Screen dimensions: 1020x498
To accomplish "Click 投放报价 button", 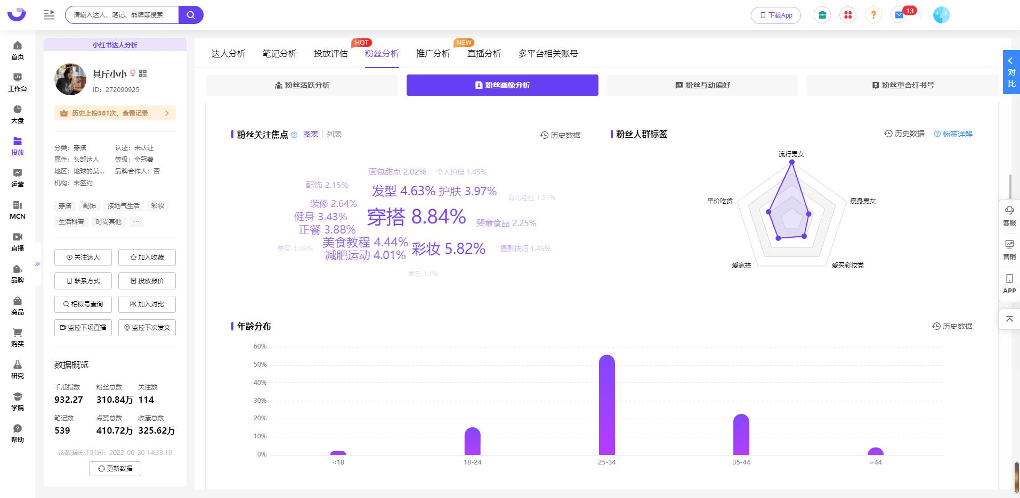I will [x=147, y=281].
